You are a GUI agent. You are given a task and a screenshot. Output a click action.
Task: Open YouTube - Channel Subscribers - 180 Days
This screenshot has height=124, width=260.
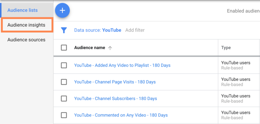(115, 99)
